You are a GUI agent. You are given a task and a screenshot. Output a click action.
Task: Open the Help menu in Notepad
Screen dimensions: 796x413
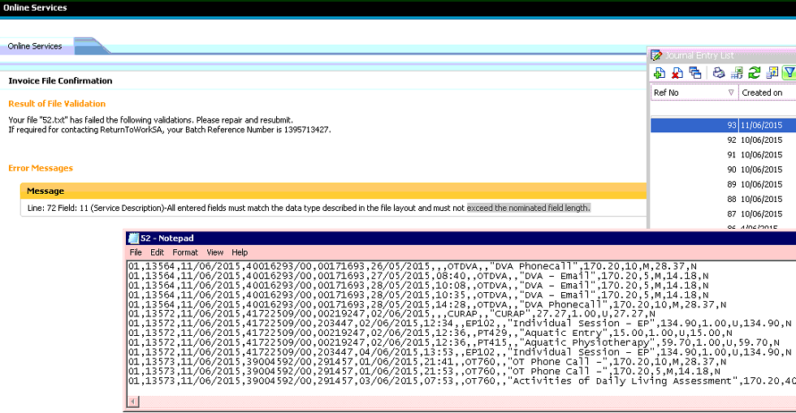(240, 252)
